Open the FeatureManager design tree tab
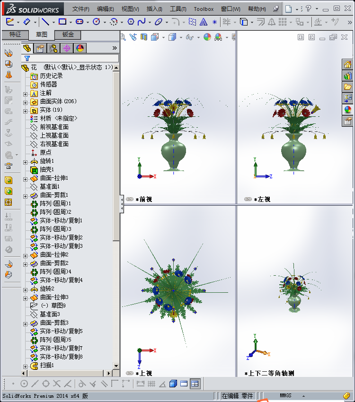Viewport: 355px width, 402px height. click(x=27, y=48)
